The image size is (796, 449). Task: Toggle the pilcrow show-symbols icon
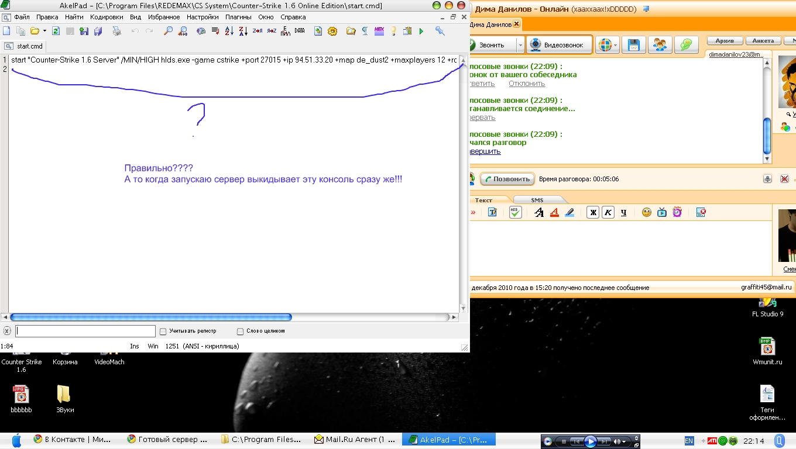tap(365, 31)
